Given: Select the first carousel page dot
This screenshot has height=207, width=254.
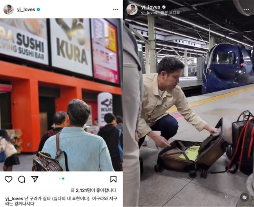Looking at the screenshot, I should click(x=60, y=178).
